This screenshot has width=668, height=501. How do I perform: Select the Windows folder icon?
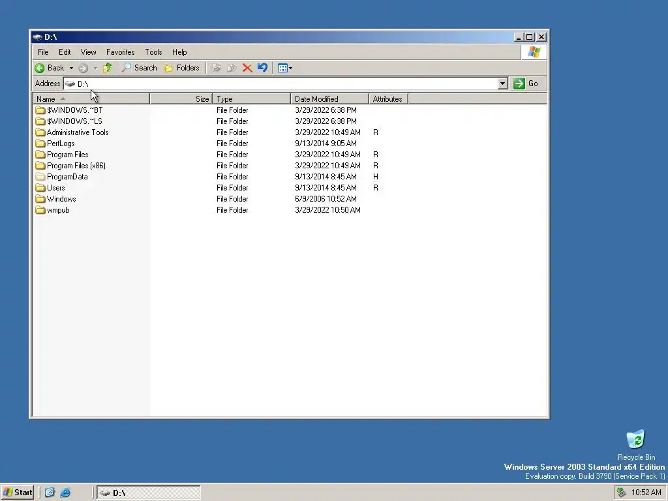[x=40, y=199]
